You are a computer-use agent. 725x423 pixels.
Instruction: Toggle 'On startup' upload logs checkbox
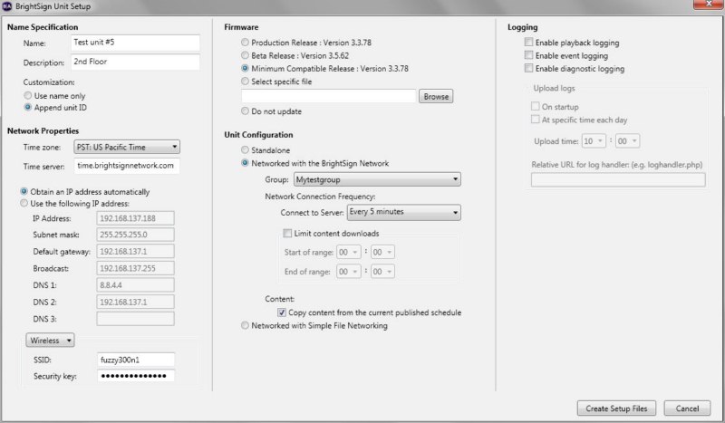(536, 106)
